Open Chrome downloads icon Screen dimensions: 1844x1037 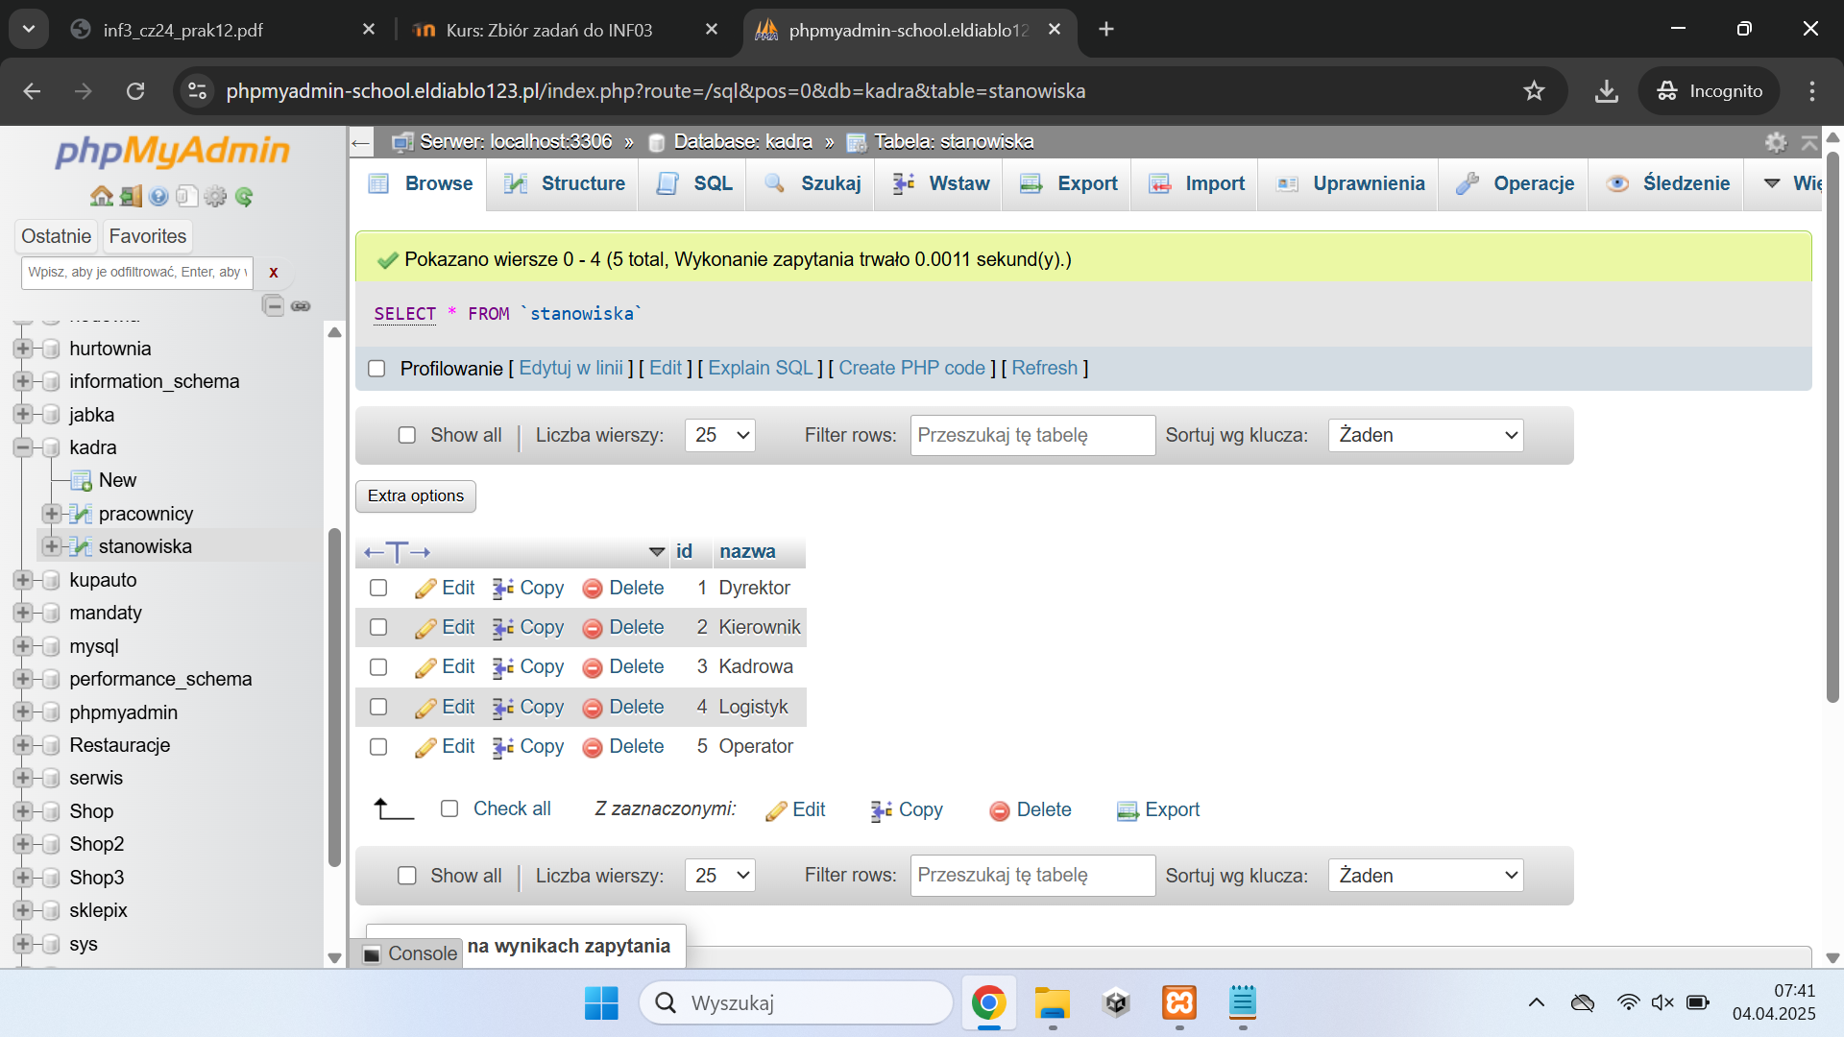(1606, 91)
